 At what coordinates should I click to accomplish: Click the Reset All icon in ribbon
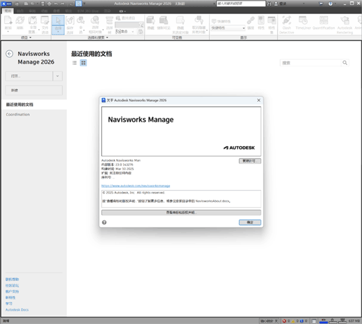pyautogui.click(x=33, y=21)
